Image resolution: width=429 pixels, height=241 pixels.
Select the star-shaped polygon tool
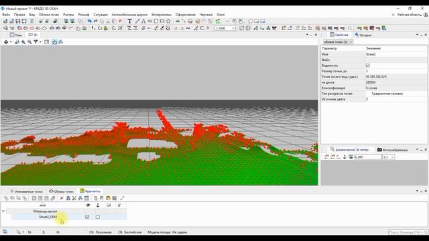[x=168, y=21]
